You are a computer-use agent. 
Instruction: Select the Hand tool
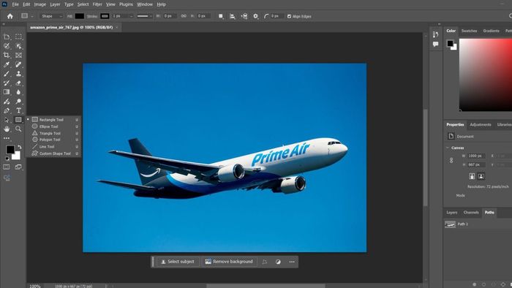coord(7,129)
